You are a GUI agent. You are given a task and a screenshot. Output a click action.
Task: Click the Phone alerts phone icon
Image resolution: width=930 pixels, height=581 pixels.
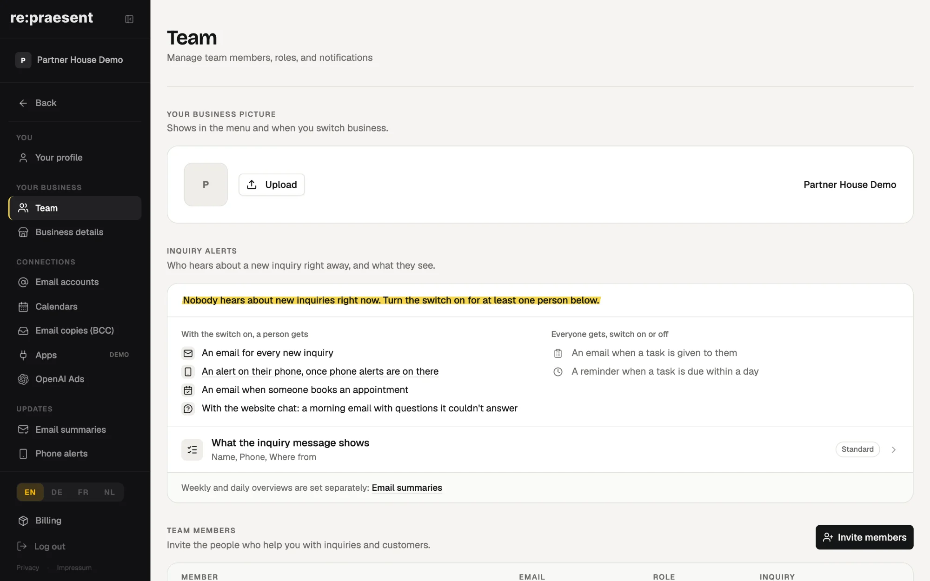(23, 454)
